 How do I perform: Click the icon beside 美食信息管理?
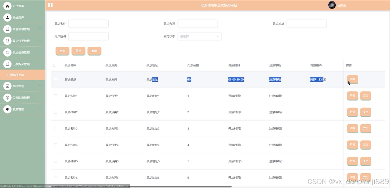(7, 29)
